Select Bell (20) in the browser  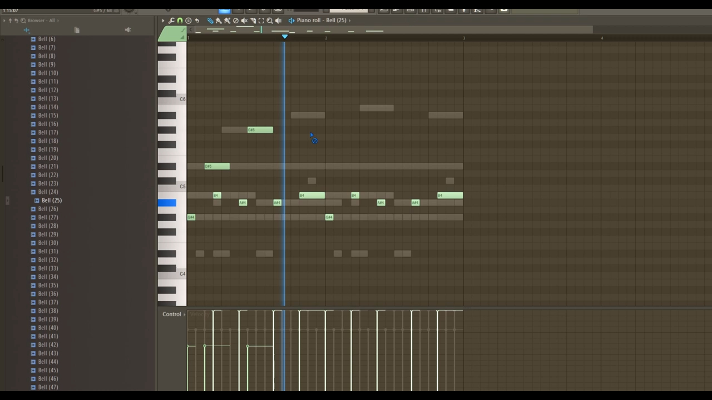pyautogui.click(x=48, y=158)
